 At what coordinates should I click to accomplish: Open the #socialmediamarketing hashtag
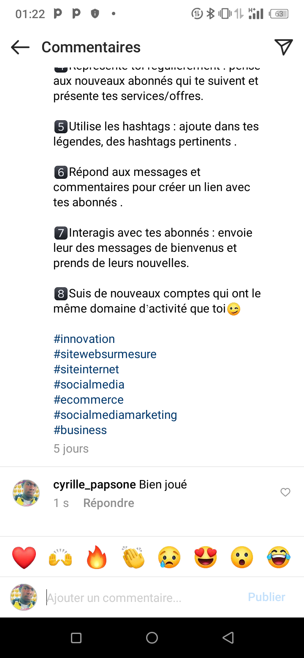coord(115,415)
